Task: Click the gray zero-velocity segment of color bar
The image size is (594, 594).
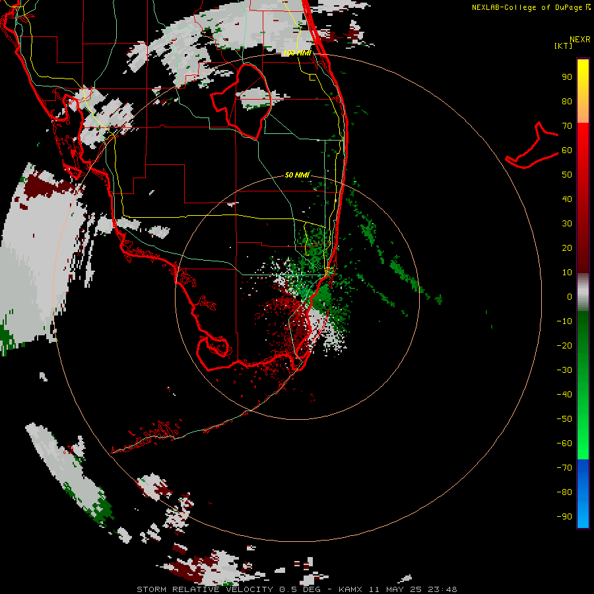Action: pos(583,292)
